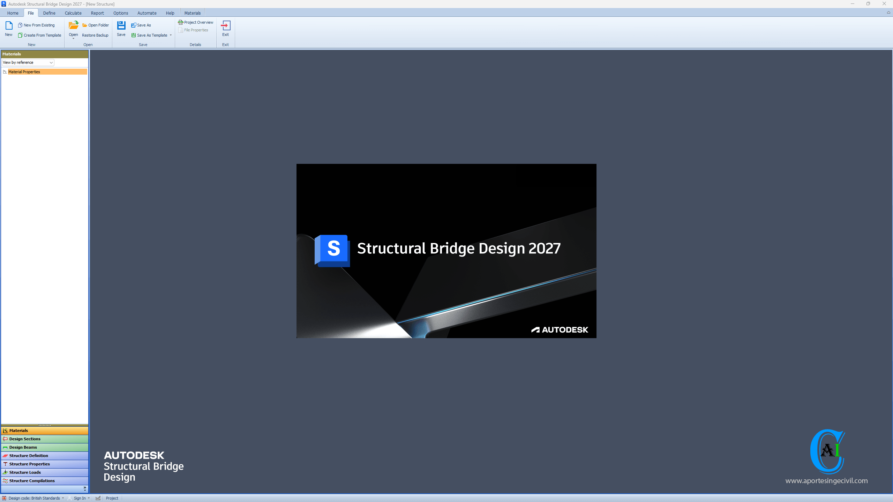Collapse the ribbon with top-right chevron
Viewport: 893px width, 502px height.
[888, 13]
